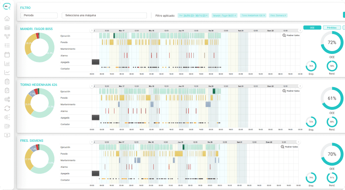Remove the Mandri. Fagor 8055 filter chip
The width and height of the screenshot is (345, 190).
pos(235,15)
